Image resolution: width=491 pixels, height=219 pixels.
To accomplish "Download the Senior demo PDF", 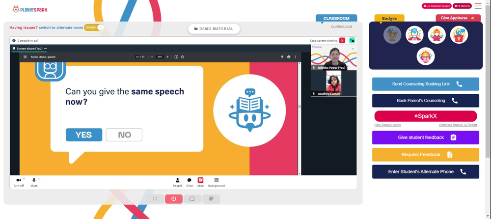I will point(282,57).
